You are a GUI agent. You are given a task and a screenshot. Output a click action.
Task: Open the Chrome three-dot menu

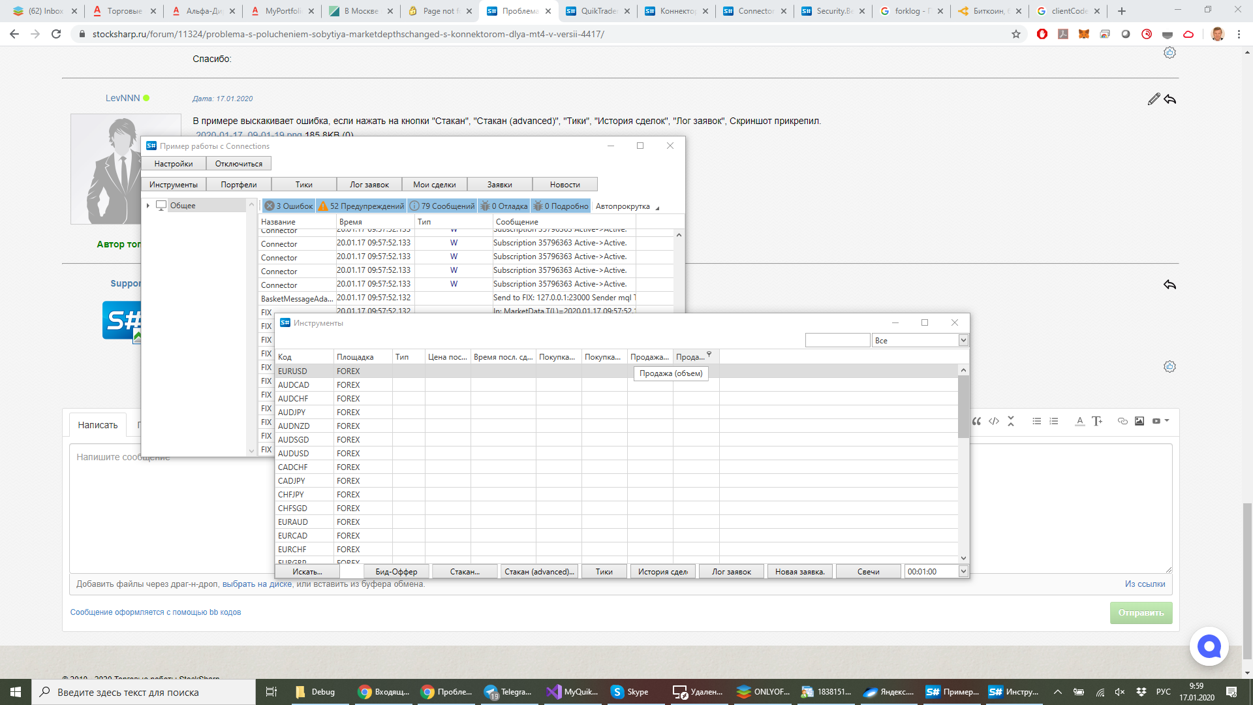[1239, 34]
